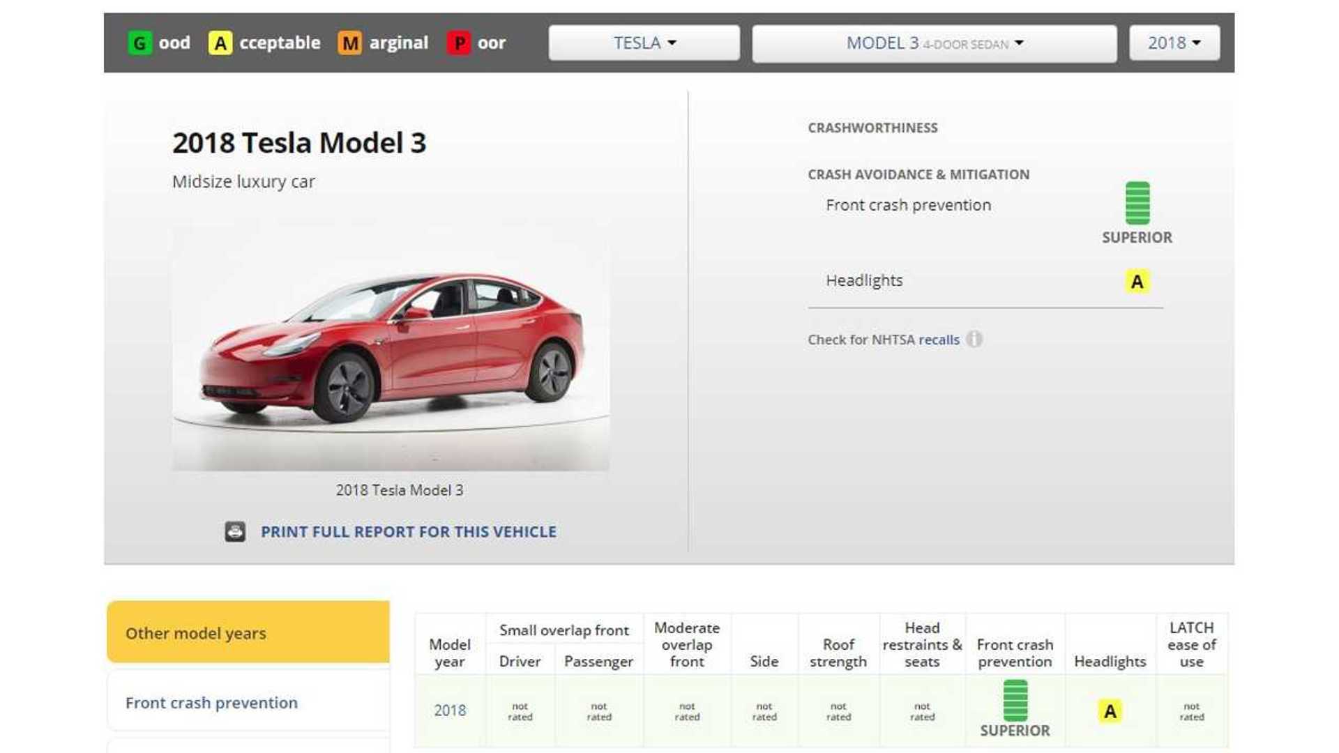Click the info icon next to NHTSA recalls
Image resolution: width=1339 pixels, height=753 pixels.
tap(975, 340)
